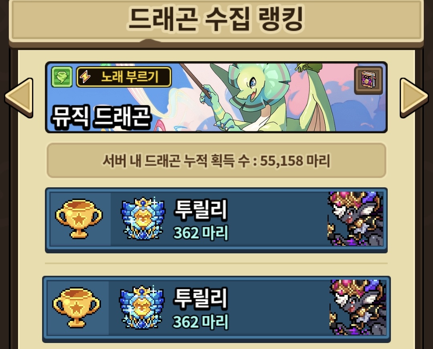Tap the server cumulative dragon count bar
The height and width of the screenshot is (349, 433).
(216, 160)
